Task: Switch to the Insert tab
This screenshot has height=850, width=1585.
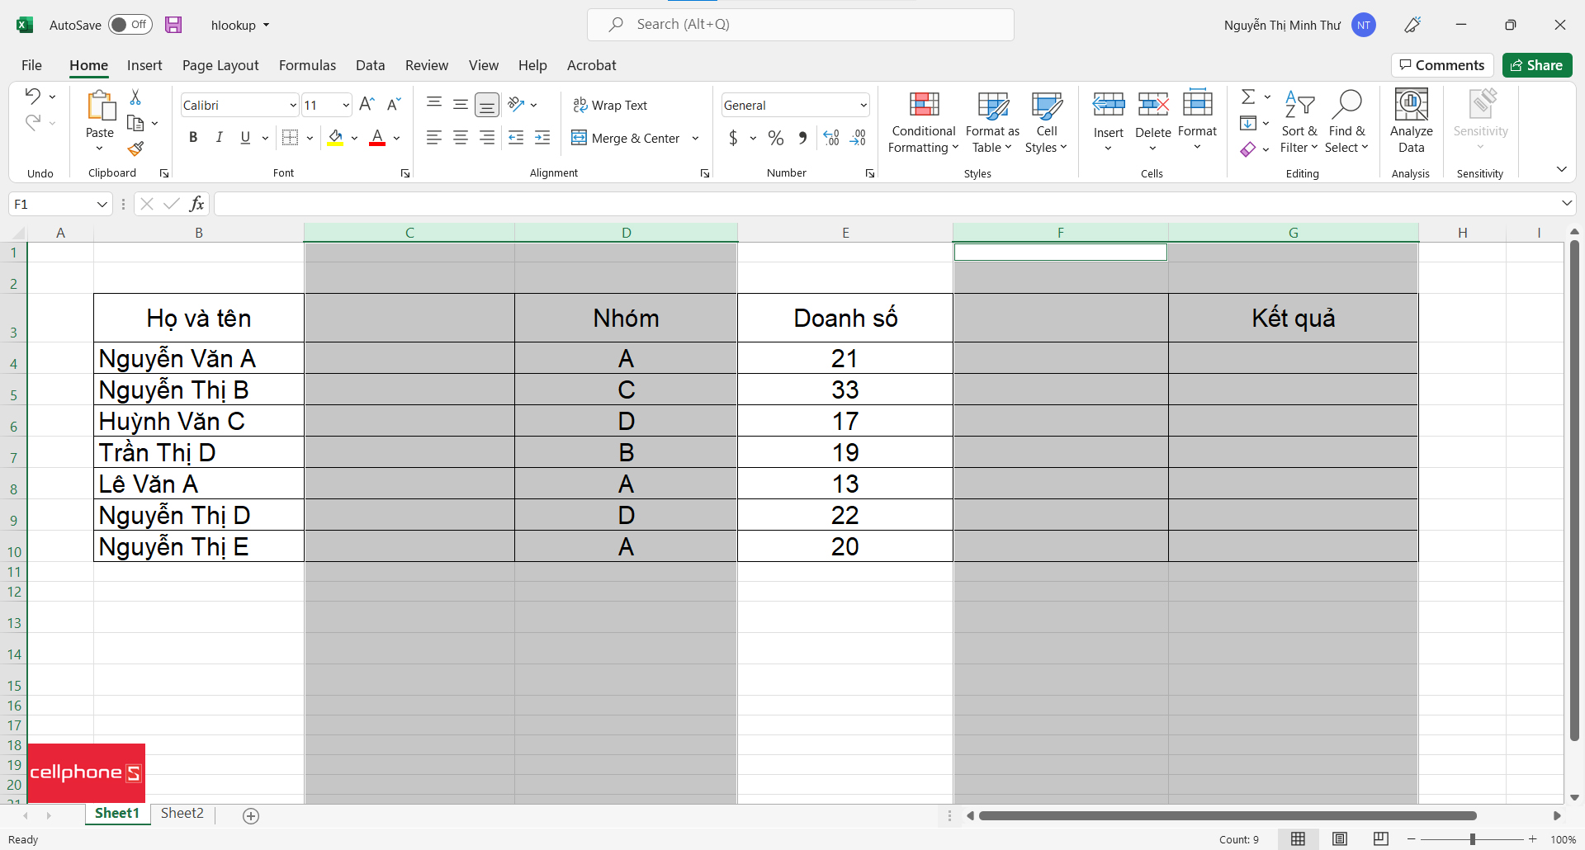Action: click(x=144, y=65)
